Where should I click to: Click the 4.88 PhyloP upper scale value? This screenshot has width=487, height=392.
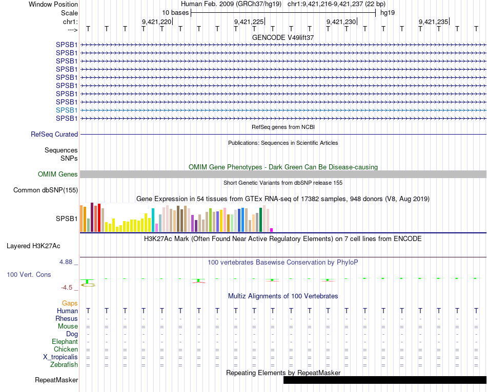[x=66, y=262]
